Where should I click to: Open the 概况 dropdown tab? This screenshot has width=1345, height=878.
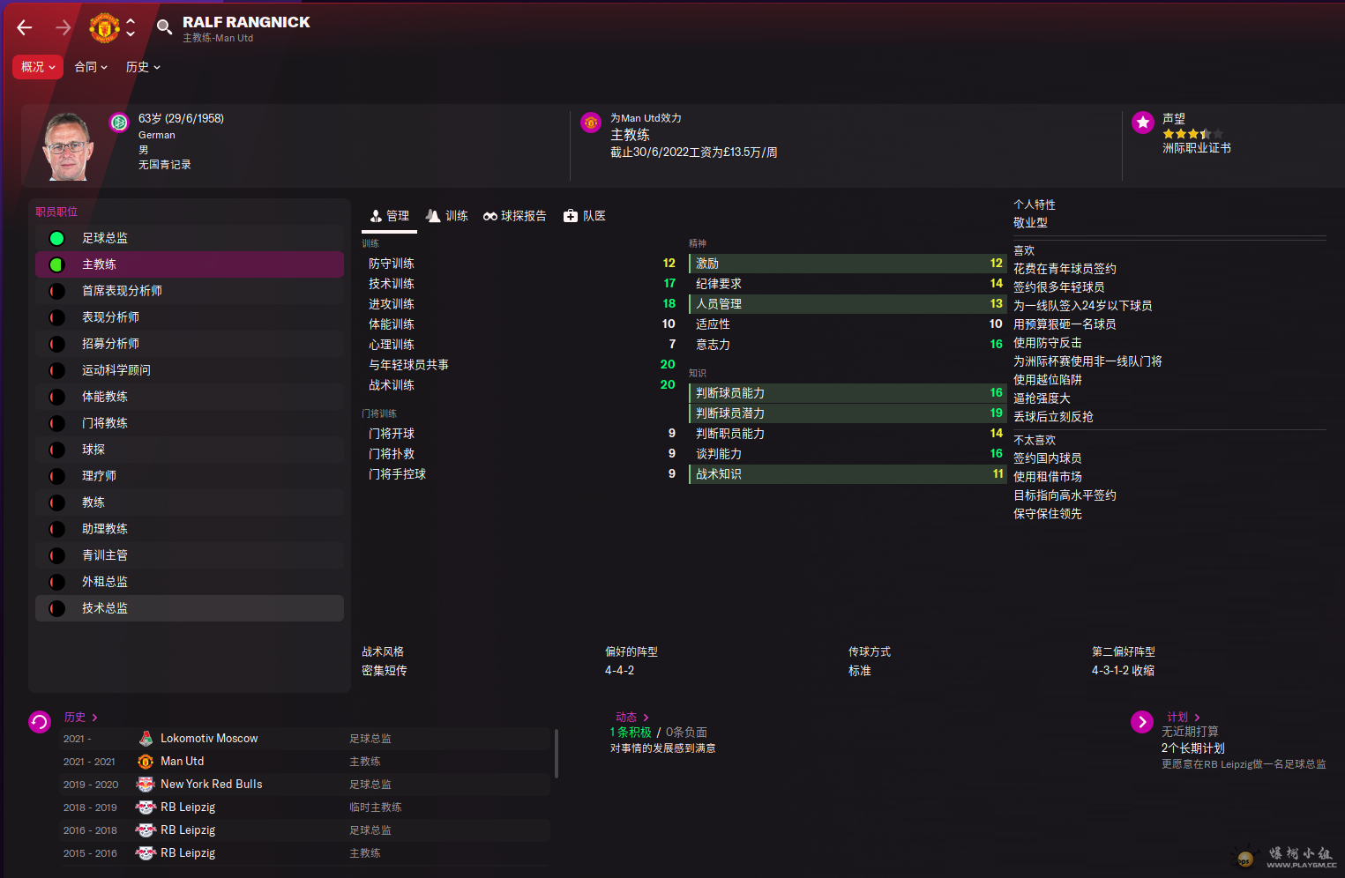tap(38, 67)
